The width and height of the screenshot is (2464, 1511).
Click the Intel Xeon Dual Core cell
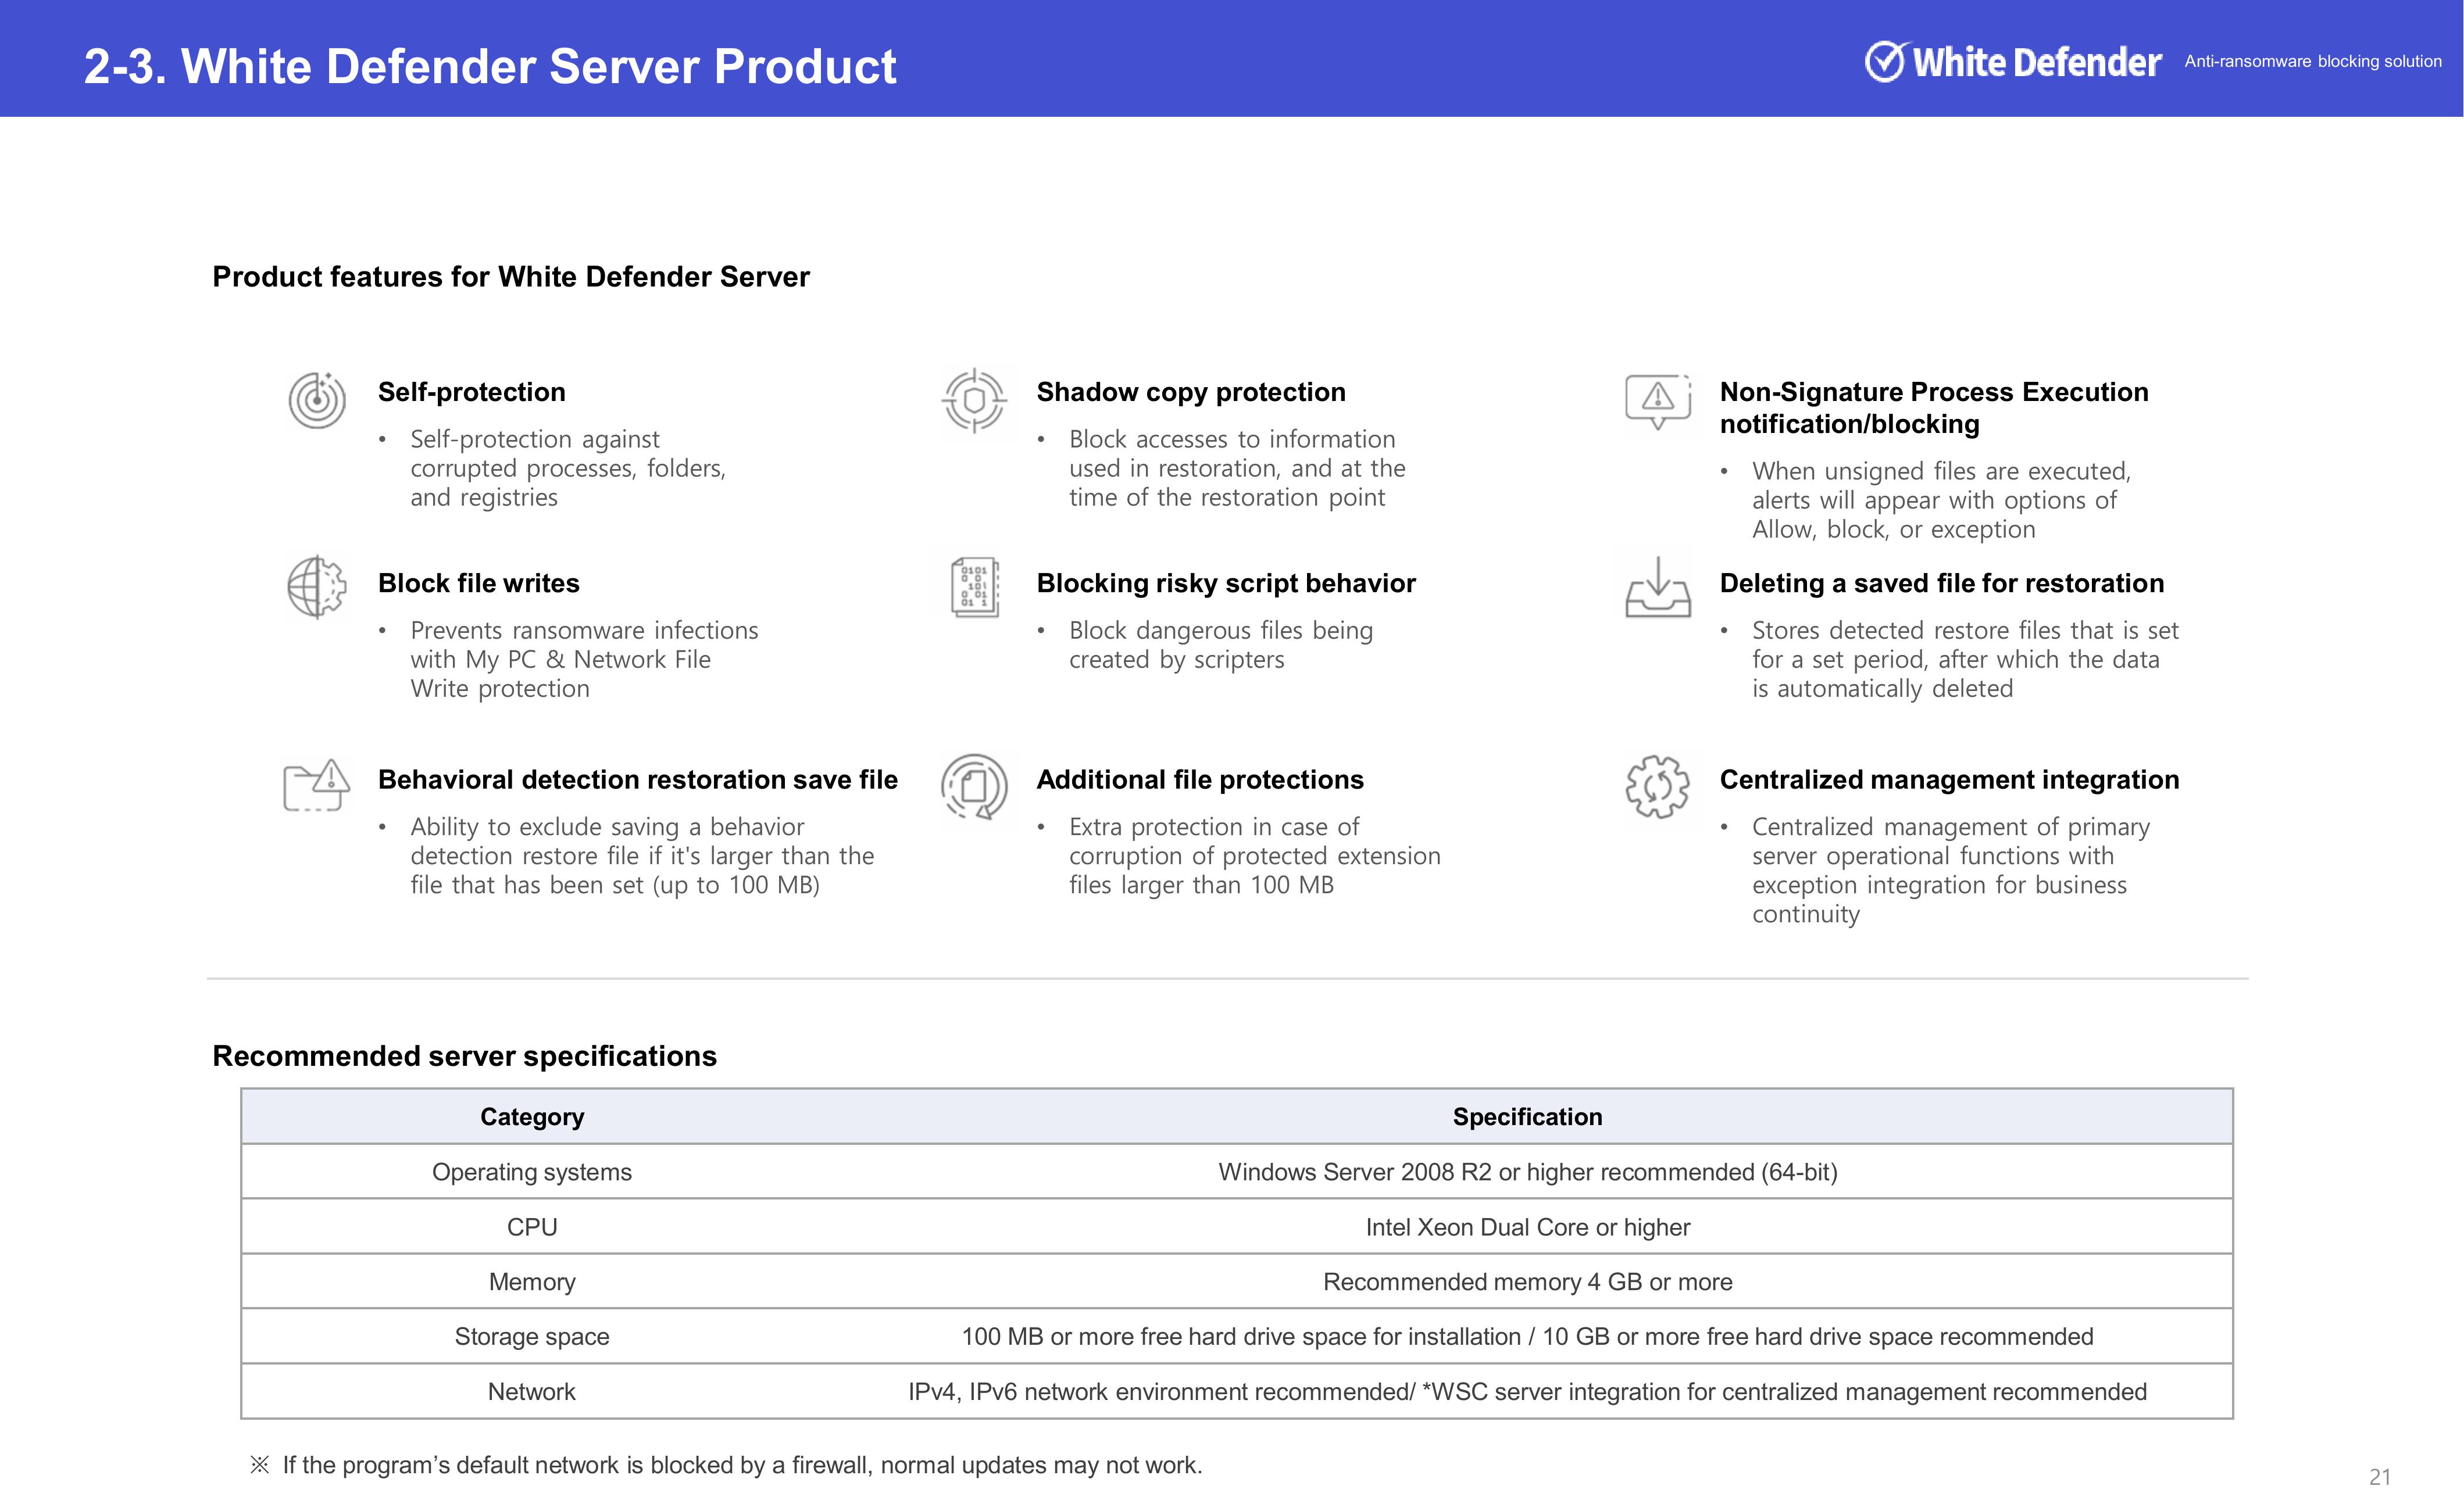(x=1527, y=1226)
